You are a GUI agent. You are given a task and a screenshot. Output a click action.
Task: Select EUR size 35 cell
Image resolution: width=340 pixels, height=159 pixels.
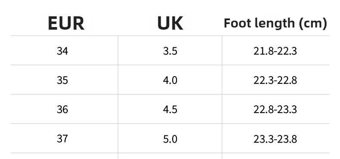[x=62, y=80]
